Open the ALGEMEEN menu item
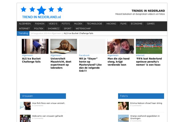 click(x=25, y=24)
